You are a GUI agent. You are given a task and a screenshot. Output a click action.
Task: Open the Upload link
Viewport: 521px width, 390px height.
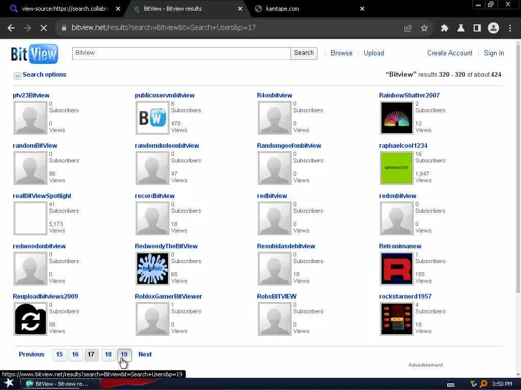[374, 53]
